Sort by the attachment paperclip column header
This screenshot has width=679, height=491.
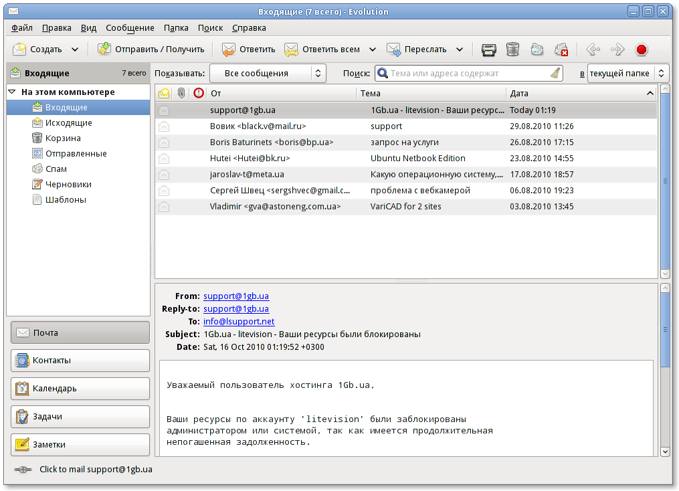click(x=181, y=93)
